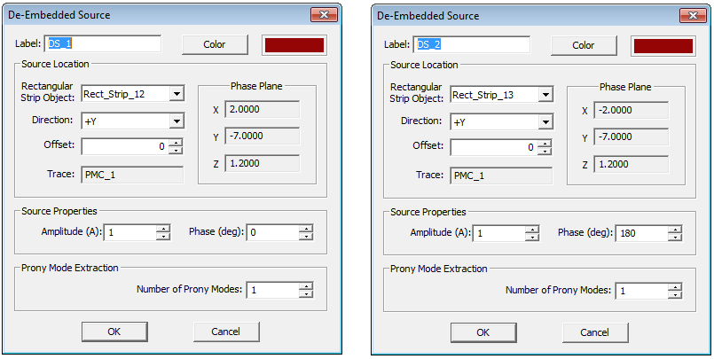Expand the Rect_Strip_13 strip object dropdown

click(545, 95)
